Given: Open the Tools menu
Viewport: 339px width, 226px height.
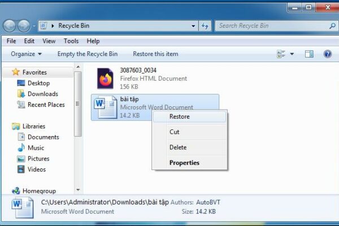Looking at the screenshot, I should [x=71, y=41].
